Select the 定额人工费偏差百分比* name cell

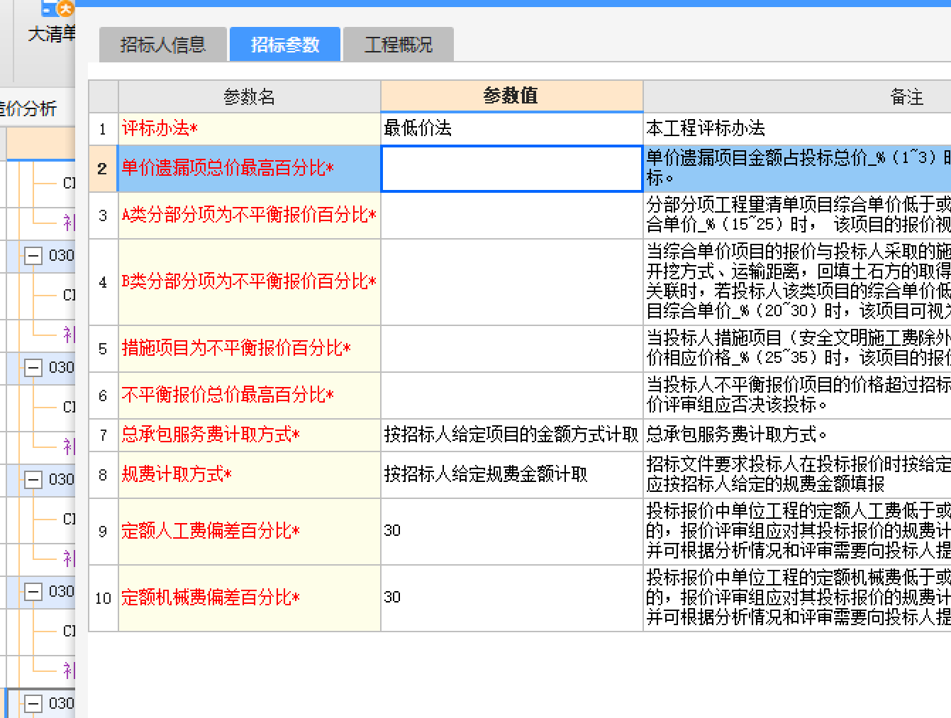pyautogui.click(x=250, y=531)
